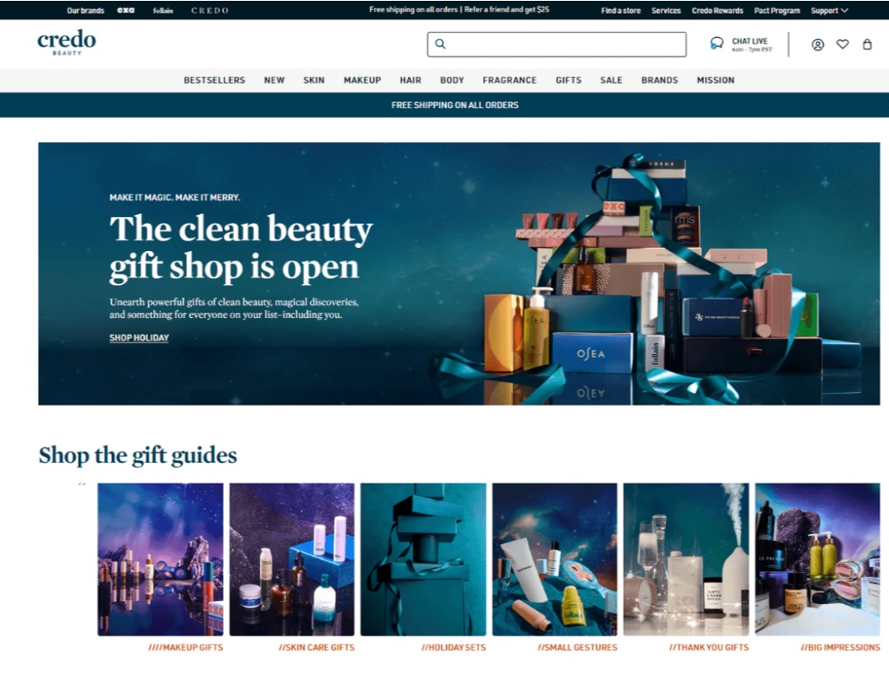This screenshot has width=889, height=675.
Task: Expand the Support dropdown menu
Action: click(x=828, y=10)
